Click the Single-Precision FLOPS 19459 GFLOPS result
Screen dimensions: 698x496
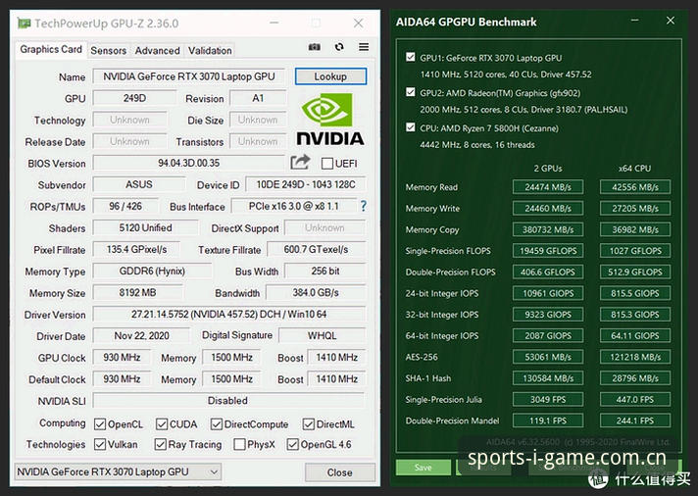coord(548,251)
